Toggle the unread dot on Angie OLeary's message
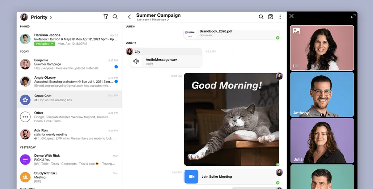The image size is (373, 189). (116, 82)
